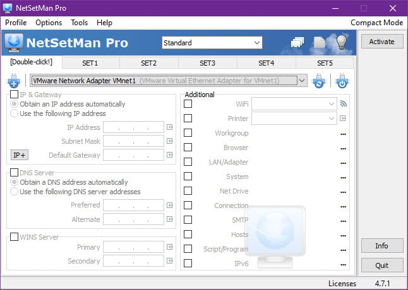Image resolution: width=408 pixels, height=290 pixels.
Task: Click the light bulb tips icon
Action: (342, 42)
